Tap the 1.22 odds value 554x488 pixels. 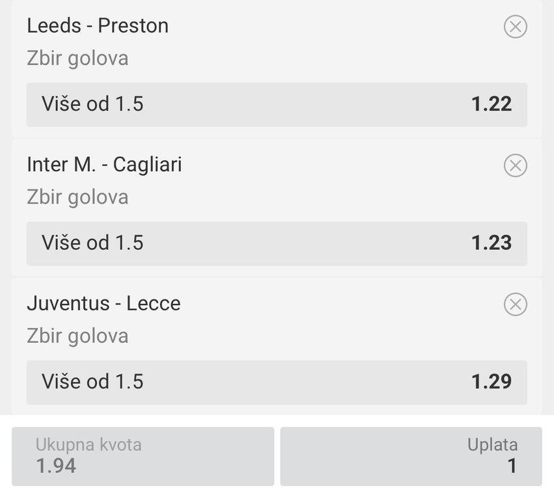tap(492, 104)
